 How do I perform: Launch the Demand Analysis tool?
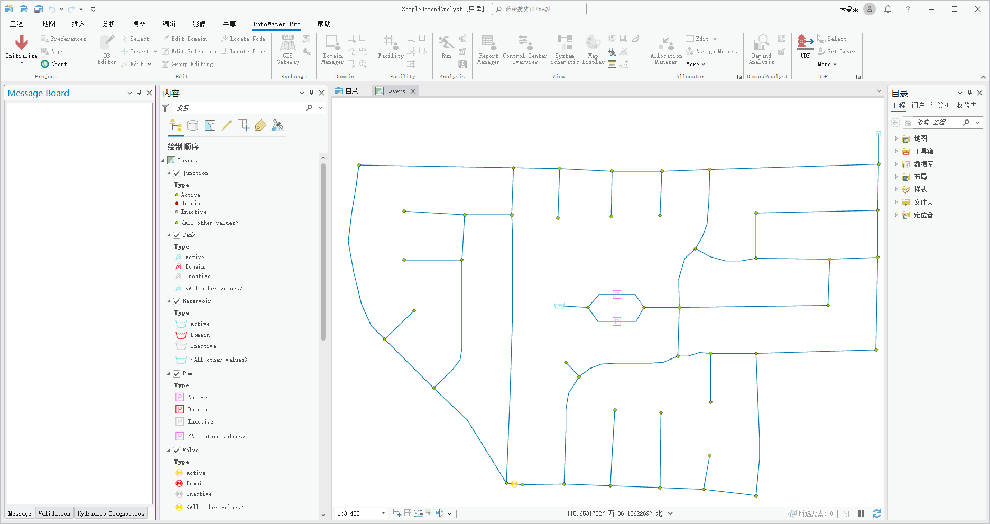tap(761, 50)
